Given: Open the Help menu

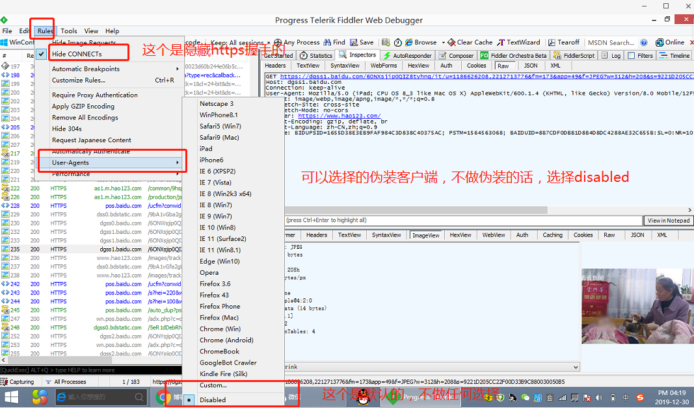Looking at the screenshot, I should (112, 31).
